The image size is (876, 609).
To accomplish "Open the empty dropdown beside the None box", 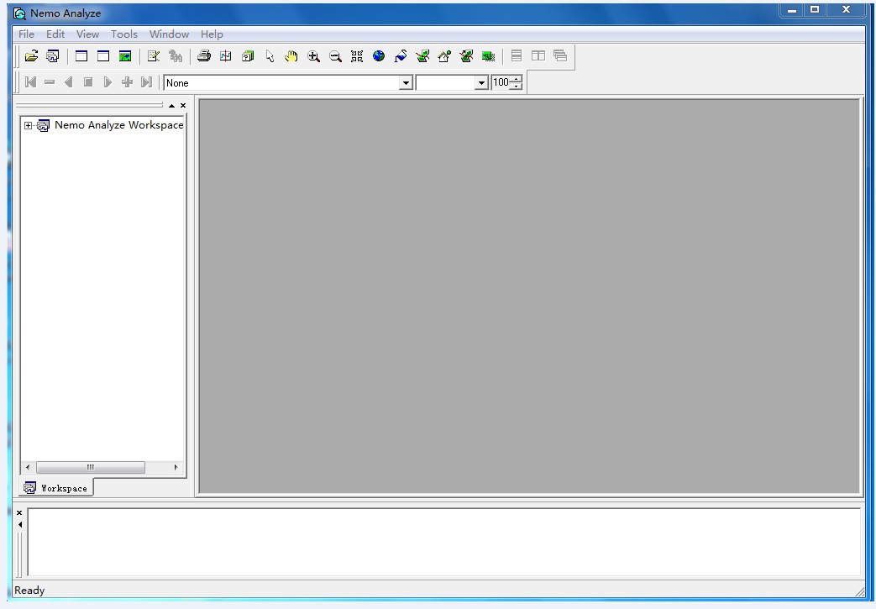I will tap(481, 82).
